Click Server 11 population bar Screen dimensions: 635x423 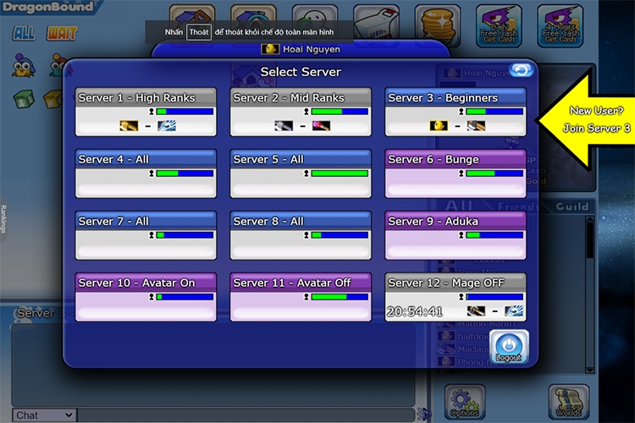click(340, 297)
